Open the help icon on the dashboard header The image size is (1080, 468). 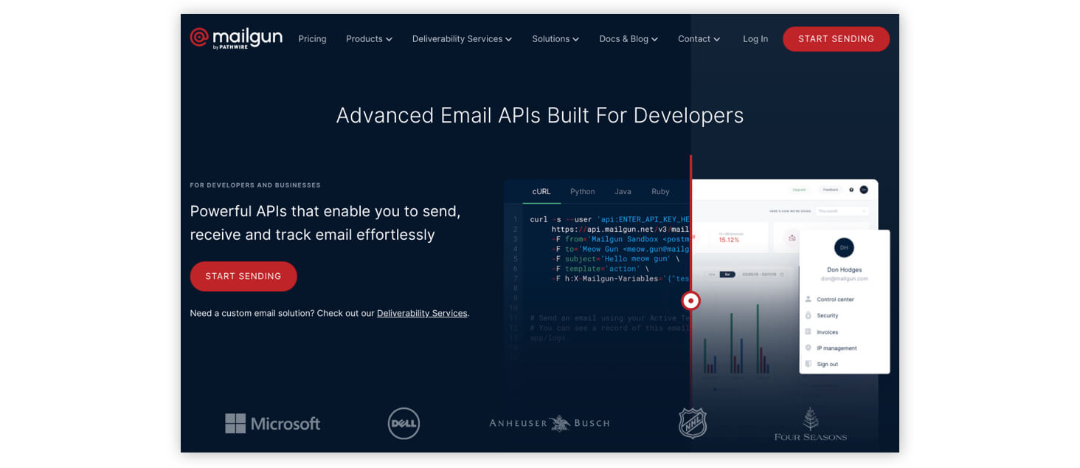tap(851, 190)
